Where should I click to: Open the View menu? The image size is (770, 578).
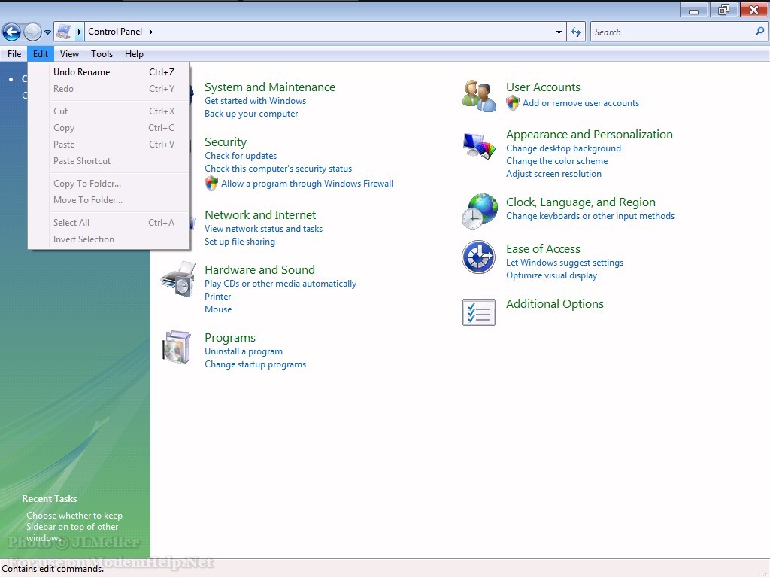point(69,54)
